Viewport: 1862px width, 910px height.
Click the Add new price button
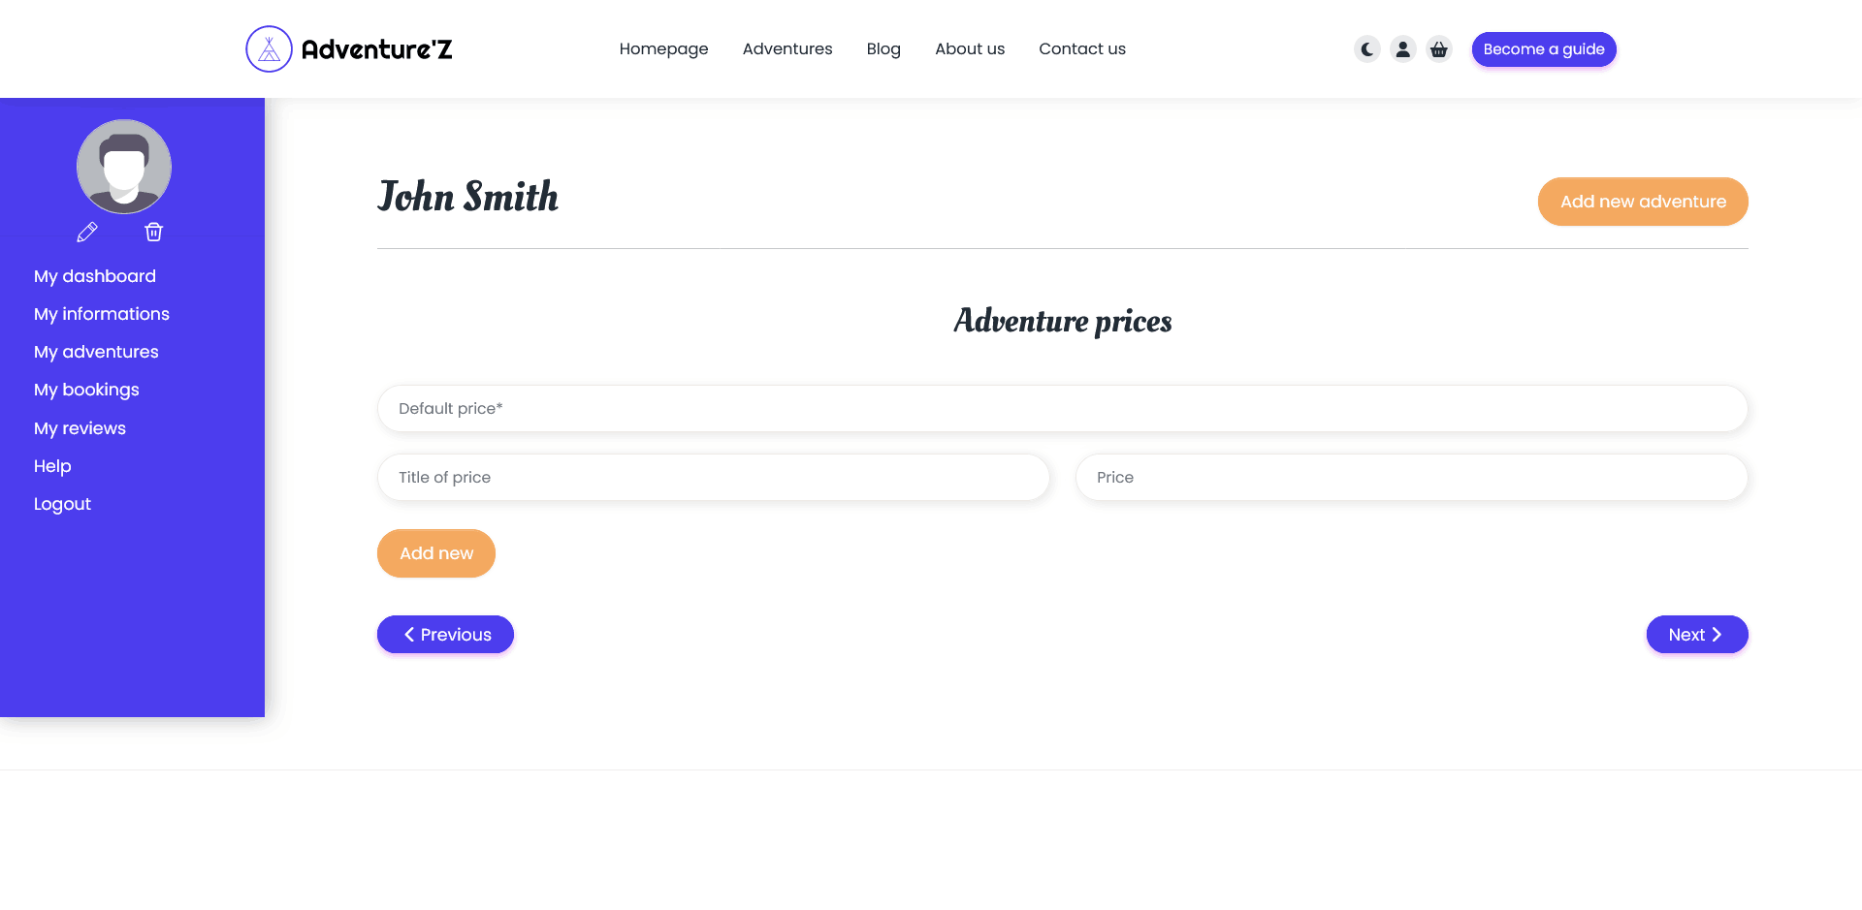(x=436, y=553)
